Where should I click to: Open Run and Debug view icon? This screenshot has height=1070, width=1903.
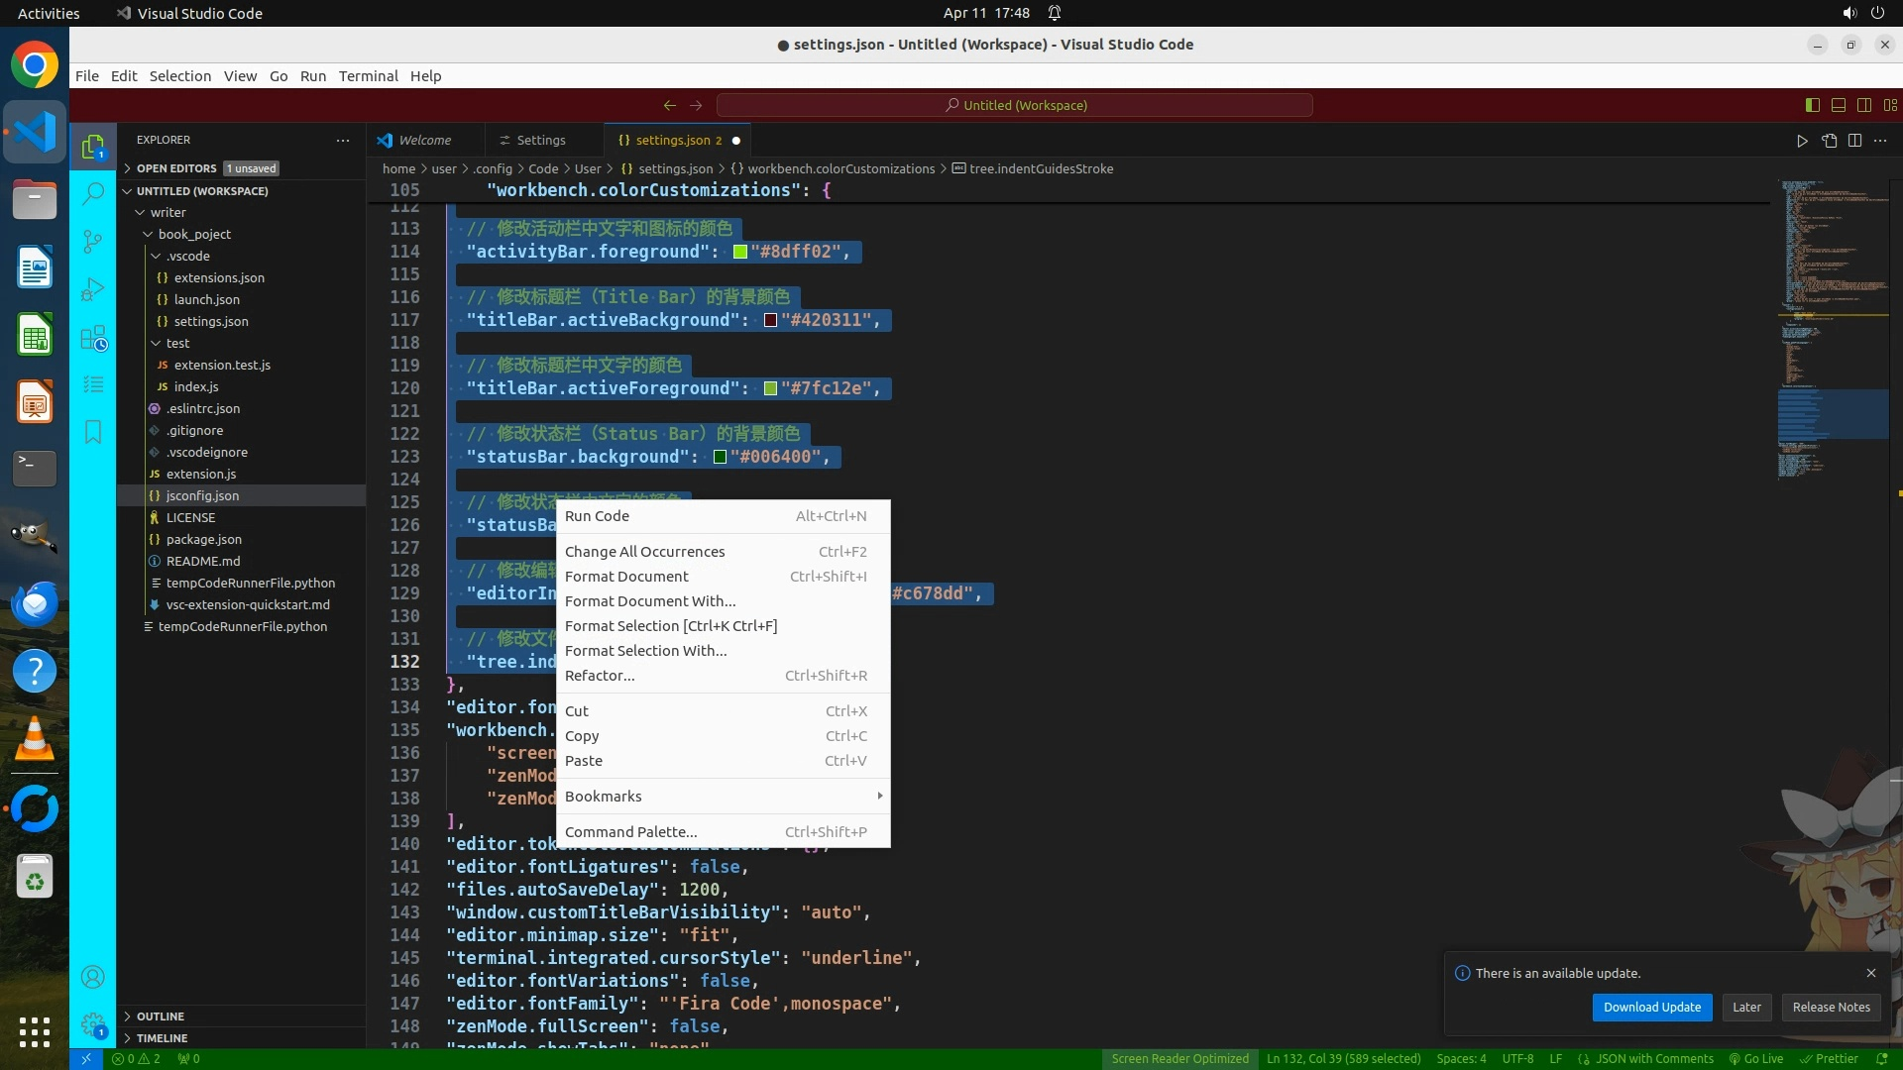92,289
